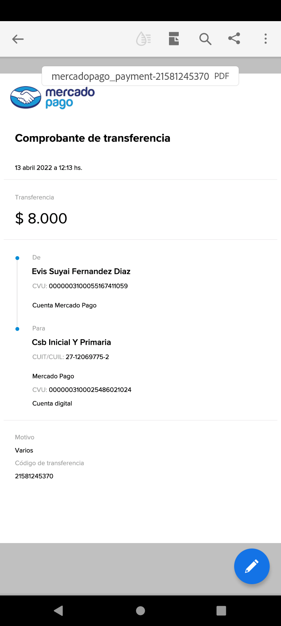This screenshot has height=626, width=281.
Task: Toggle Liquid Mode reading view icon
Action: [143, 39]
